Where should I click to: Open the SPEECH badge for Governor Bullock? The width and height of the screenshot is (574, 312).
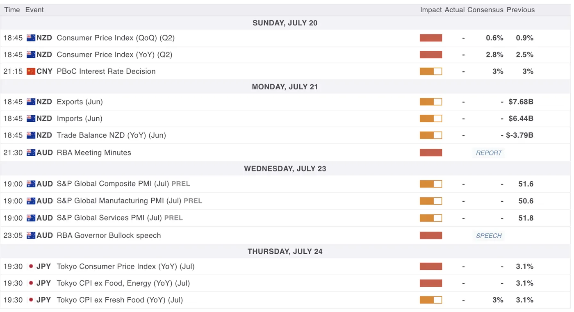tap(489, 236)
